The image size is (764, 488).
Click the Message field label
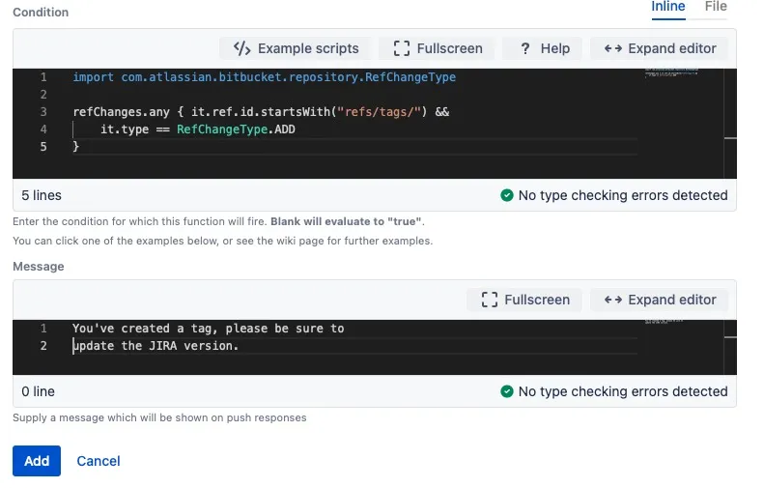39,266
